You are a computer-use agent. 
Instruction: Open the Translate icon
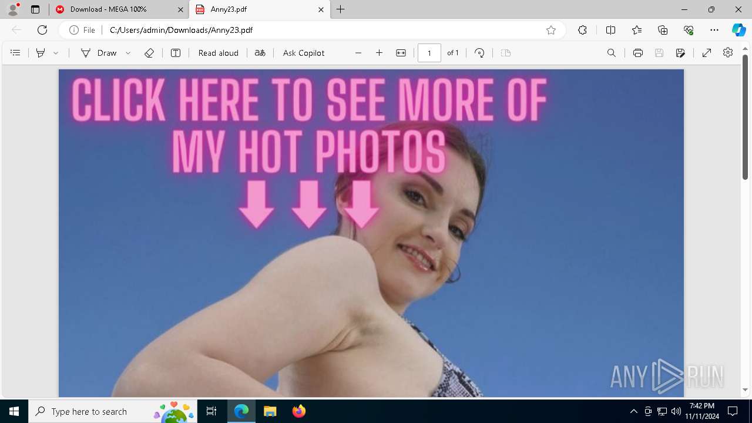point(260,53)
